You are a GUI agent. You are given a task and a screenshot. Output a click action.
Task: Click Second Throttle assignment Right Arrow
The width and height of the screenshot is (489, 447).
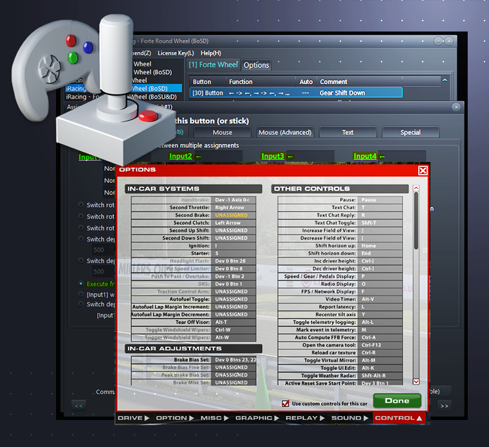click(234, 207)
